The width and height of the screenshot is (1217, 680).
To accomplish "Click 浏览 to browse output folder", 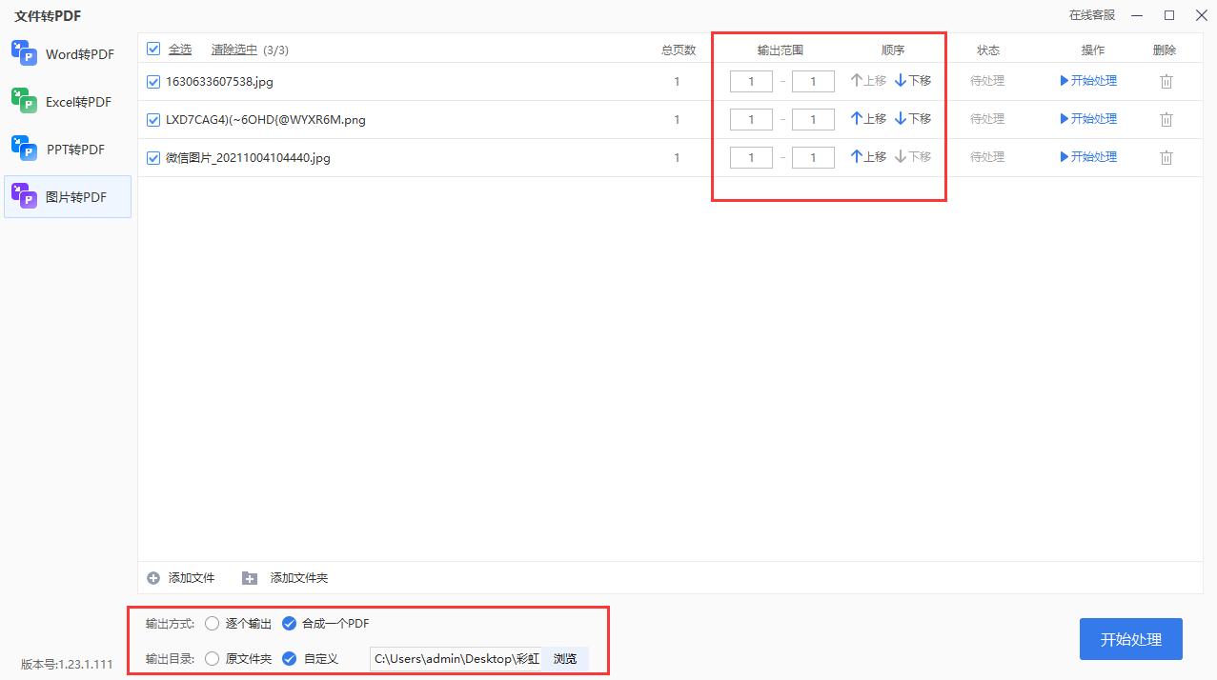I will pyautogui.click(x=565, y=658).
